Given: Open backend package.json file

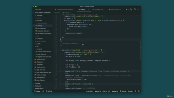Looking at the screenshot, I should tap(42, 28).
